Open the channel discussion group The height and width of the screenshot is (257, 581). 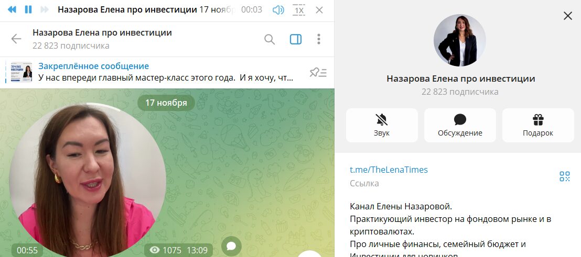[460, 125]
